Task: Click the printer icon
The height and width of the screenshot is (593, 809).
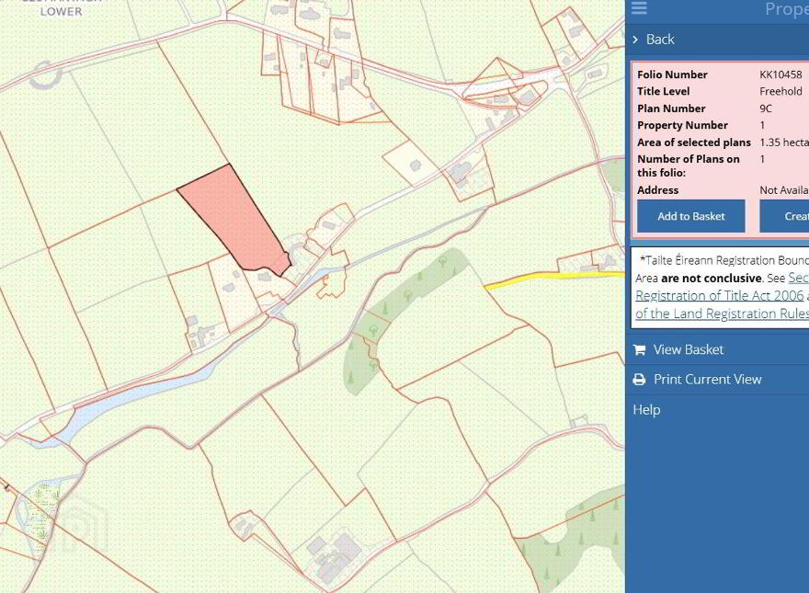Action: tap(639, 380)
